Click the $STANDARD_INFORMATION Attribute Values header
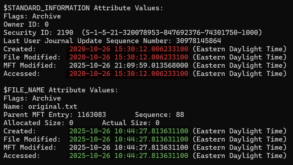The height and width of the screenshot is (165, 293). pos(83,8)
